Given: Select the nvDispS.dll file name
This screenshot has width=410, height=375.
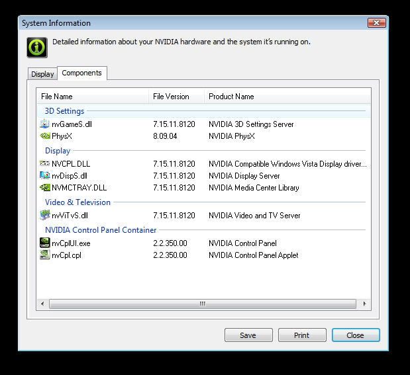Looking at the screenshot, I should (x=70, y=176).
